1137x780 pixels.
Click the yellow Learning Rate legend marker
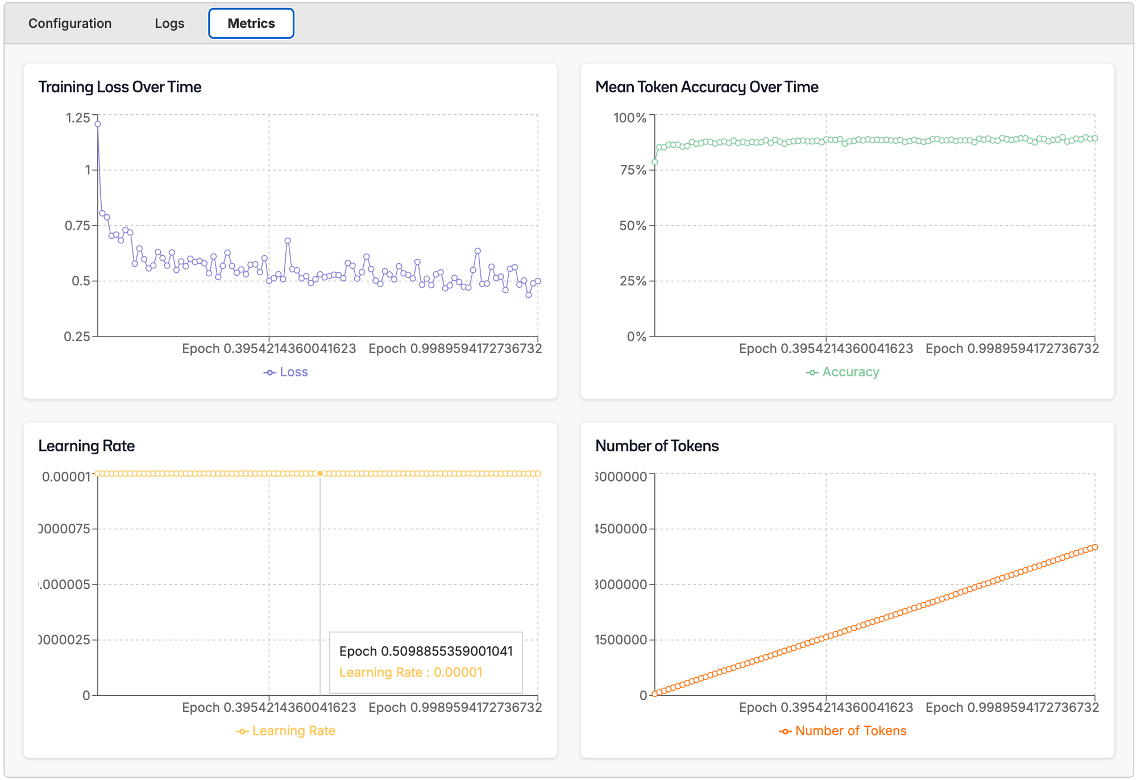point(242,731)
